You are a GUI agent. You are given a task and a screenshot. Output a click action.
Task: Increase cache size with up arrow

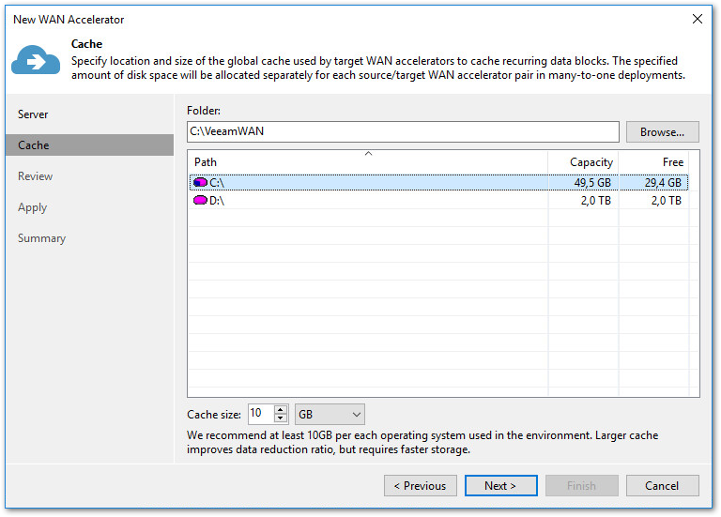point(281,409)
